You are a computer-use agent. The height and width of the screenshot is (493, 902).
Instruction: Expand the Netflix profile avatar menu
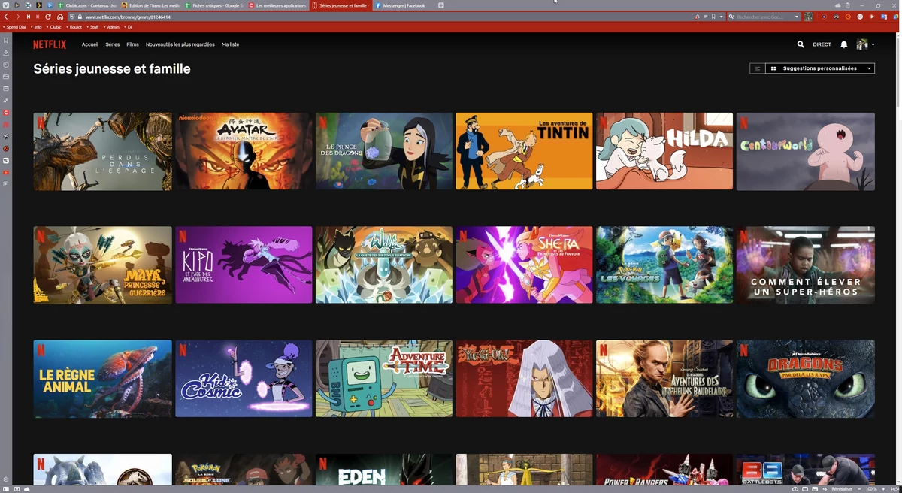865,44
